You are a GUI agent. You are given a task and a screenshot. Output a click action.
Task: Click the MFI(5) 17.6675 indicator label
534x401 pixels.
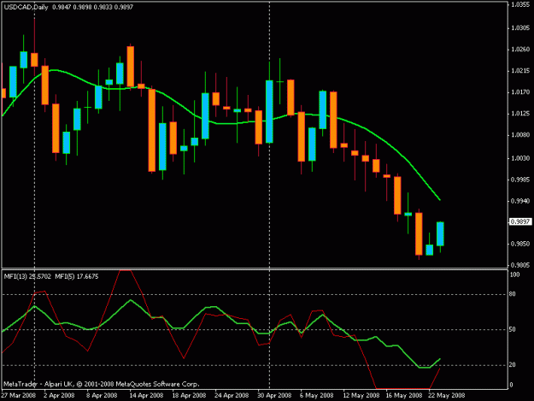pyautogui.click(x=77, y=277)
